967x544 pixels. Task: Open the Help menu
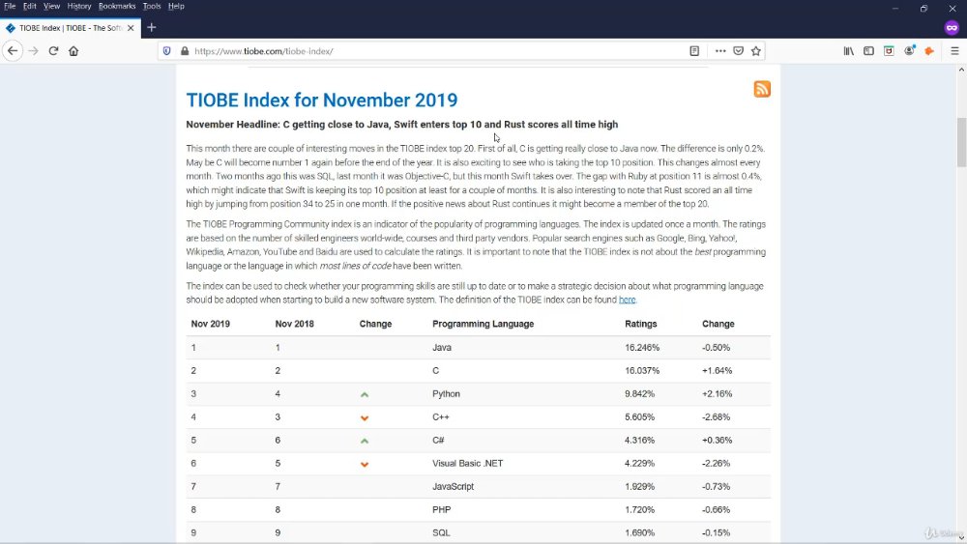[x=176, y=6]
